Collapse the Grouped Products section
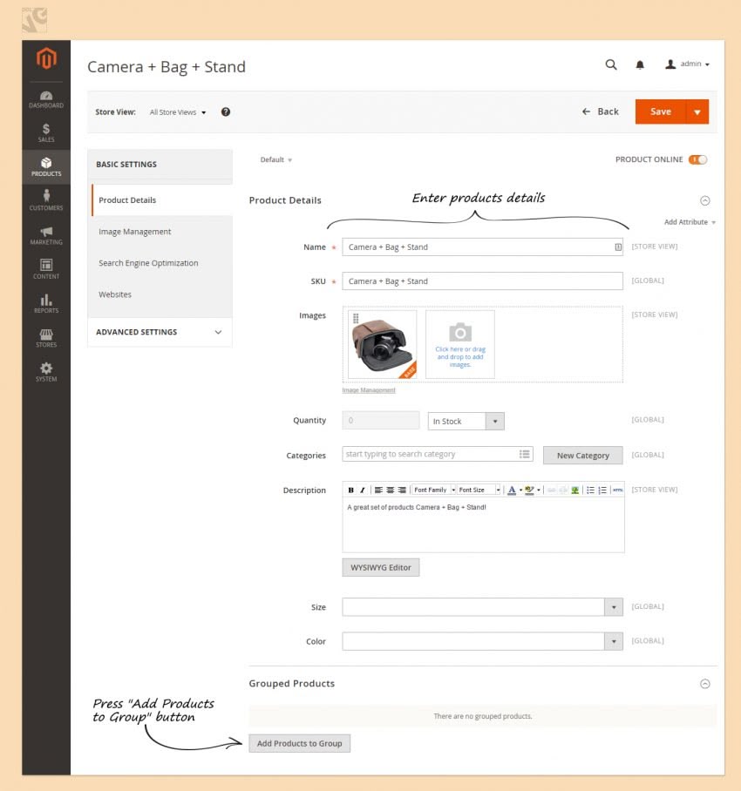Image resolution: width=741 pixels, height=791 pixels. (x=704, y=684)
